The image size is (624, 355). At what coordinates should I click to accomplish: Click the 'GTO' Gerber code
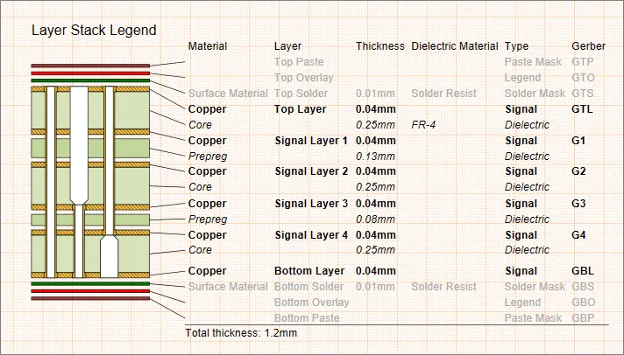pyautogui.click(x=583, y=78)
